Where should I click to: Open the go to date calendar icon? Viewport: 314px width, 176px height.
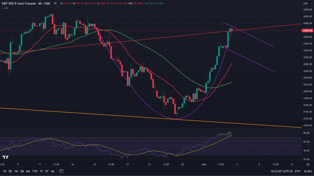click(x=61, y=171)
